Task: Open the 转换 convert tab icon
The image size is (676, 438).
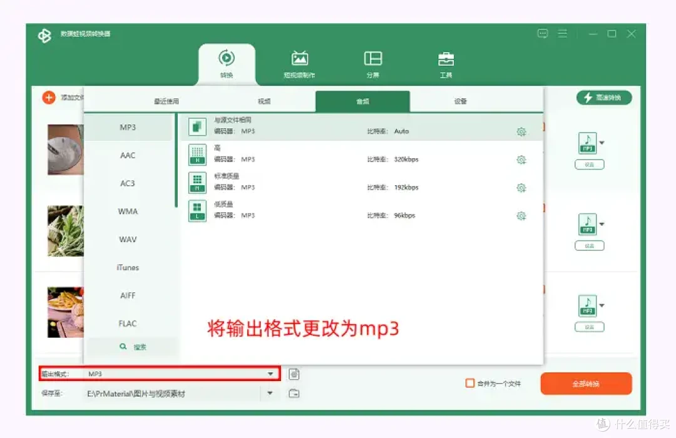Action: [x=227, y=58]
